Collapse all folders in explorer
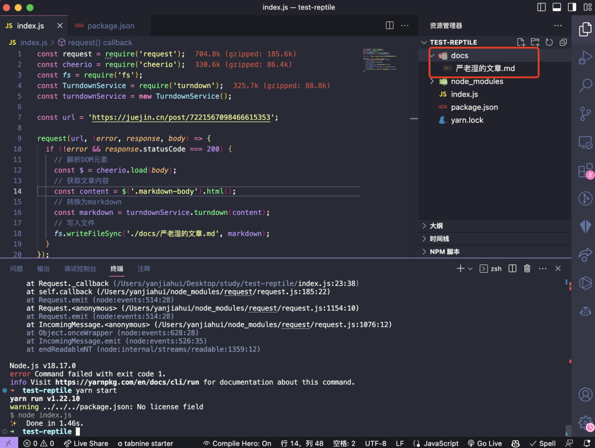The image size is (595, 448). (563, 42)
